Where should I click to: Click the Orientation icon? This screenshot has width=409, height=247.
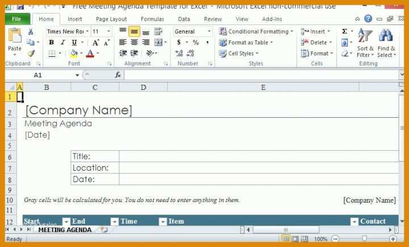click(x=150, y=53)
